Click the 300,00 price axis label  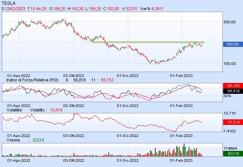pos(229,22)
